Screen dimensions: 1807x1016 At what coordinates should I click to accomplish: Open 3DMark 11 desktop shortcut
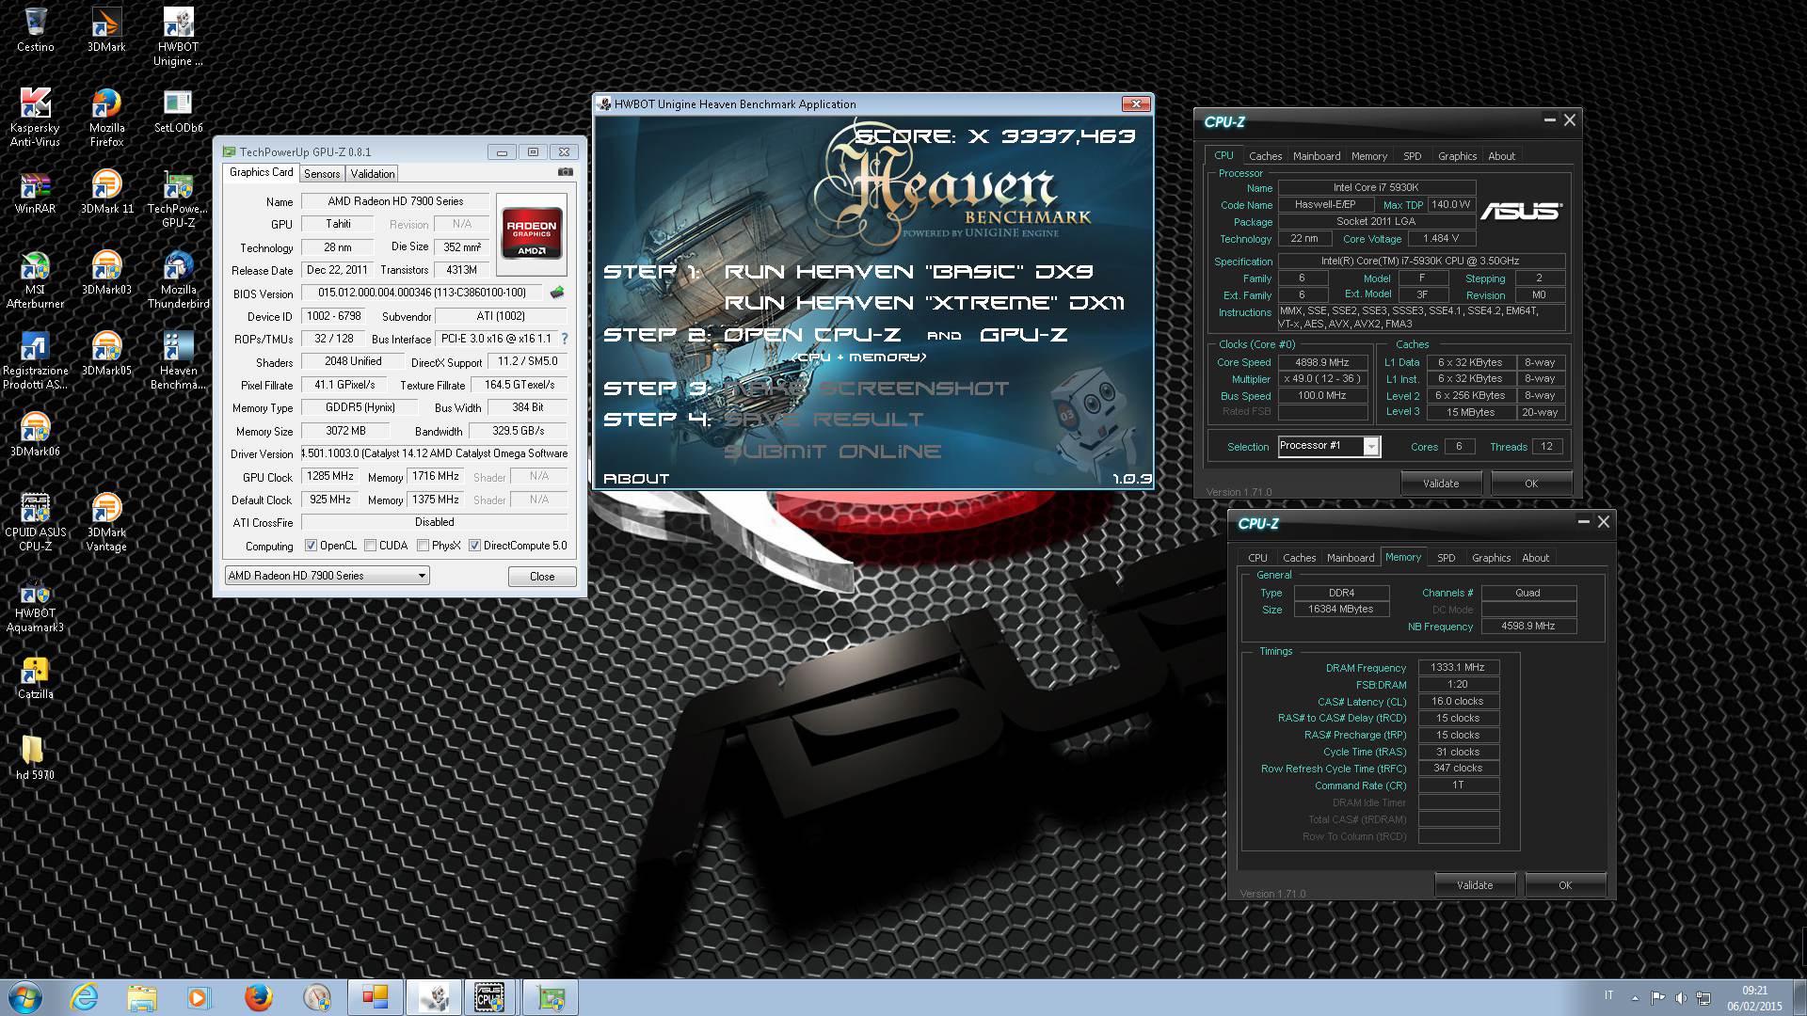click(106, 192)
